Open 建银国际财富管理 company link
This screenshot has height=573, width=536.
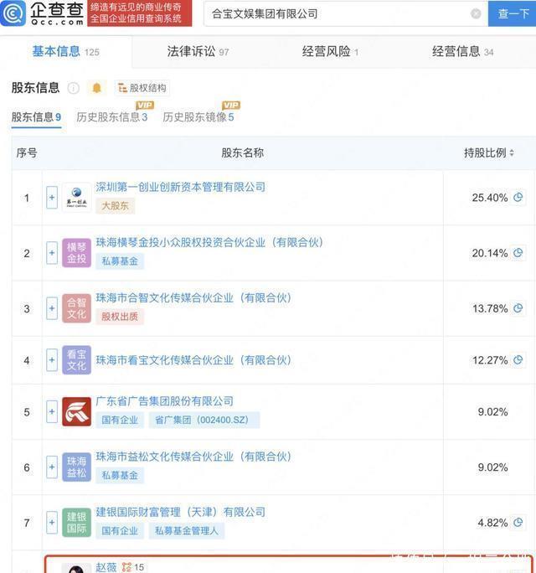(181, 512)
